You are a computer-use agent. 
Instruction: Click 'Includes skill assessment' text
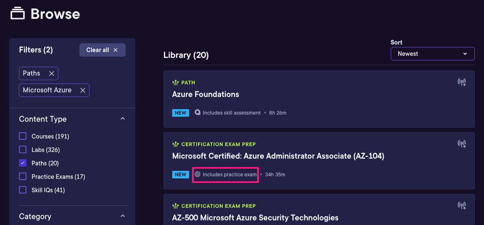232,113
